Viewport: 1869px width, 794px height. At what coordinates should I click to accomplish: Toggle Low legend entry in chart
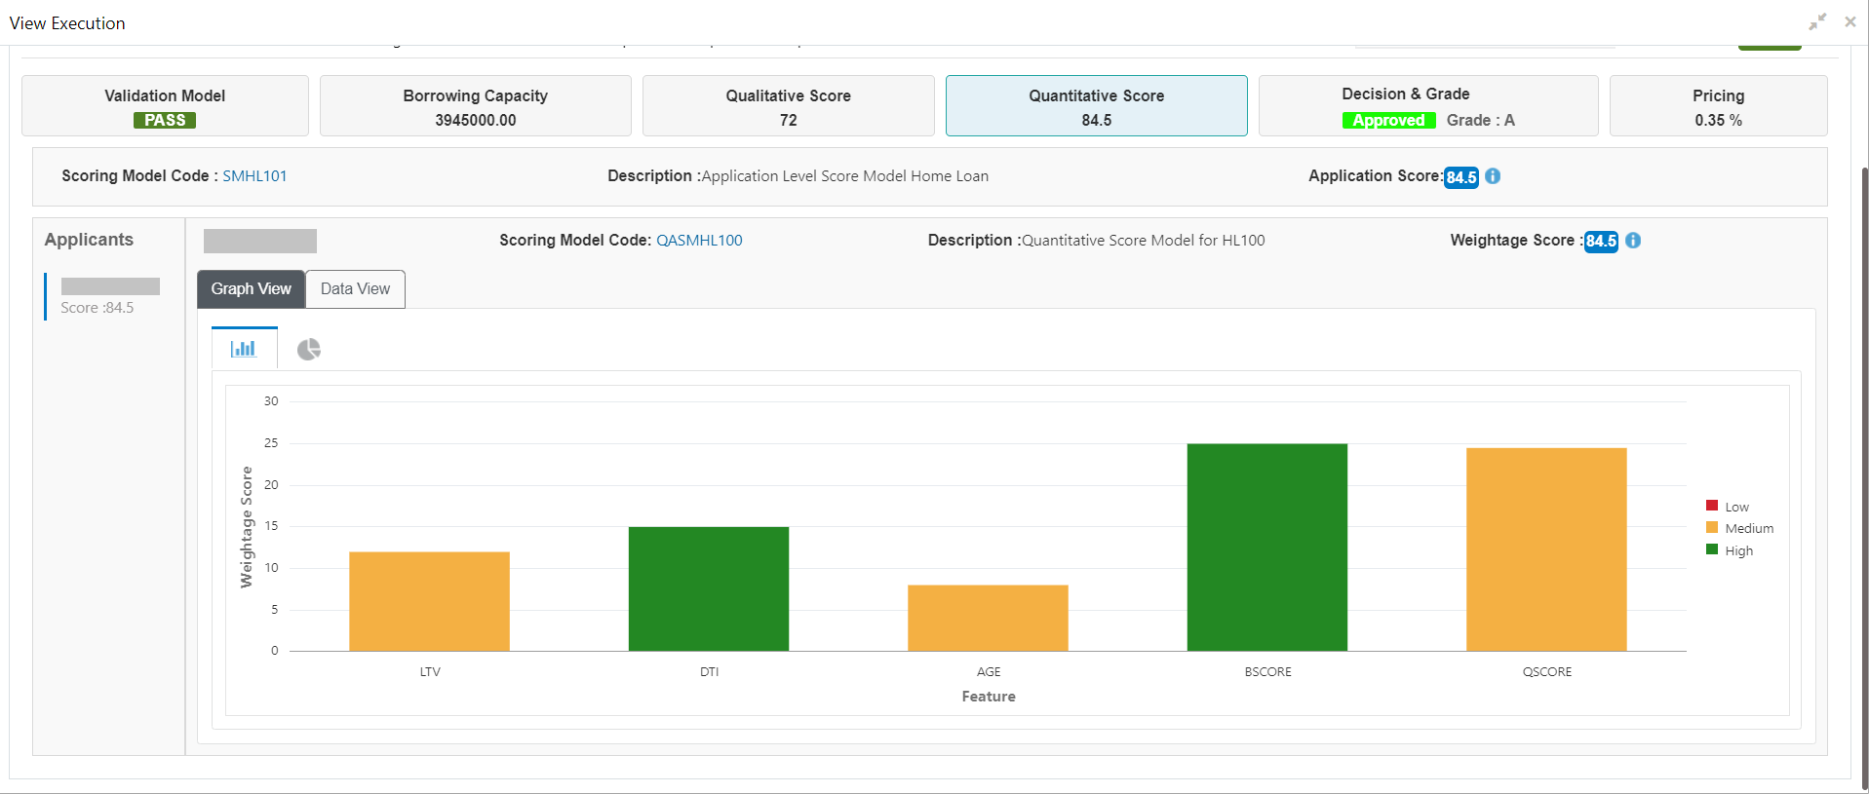click(x=1728, y=507)
